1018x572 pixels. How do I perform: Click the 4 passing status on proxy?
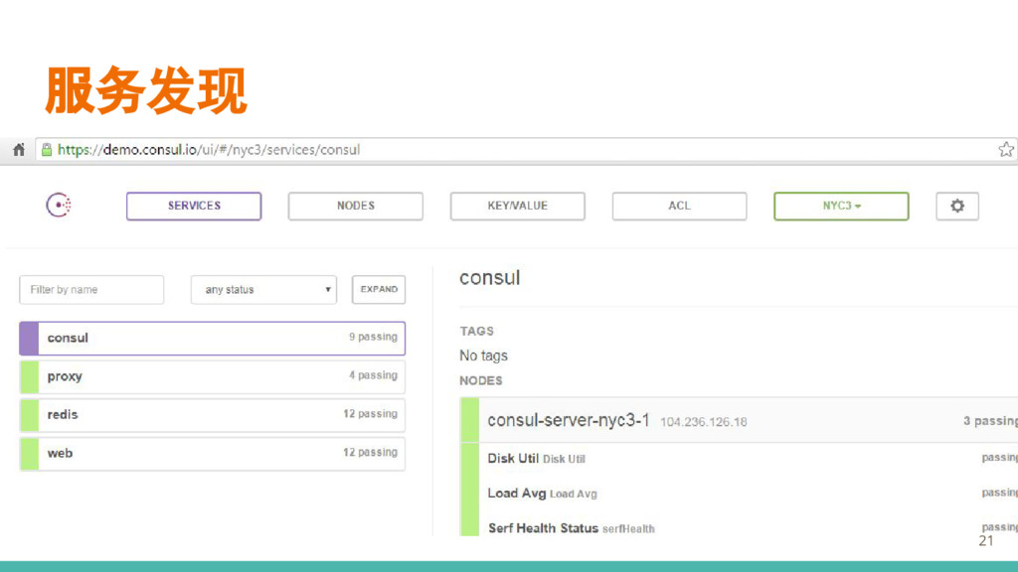(374, 374)
